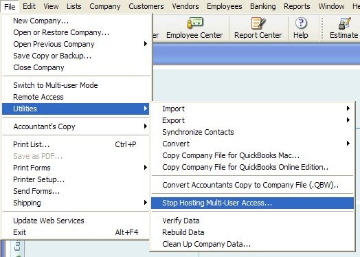The image size is (360, 257).
Task: Open the Customers menu
Action: 146,6
